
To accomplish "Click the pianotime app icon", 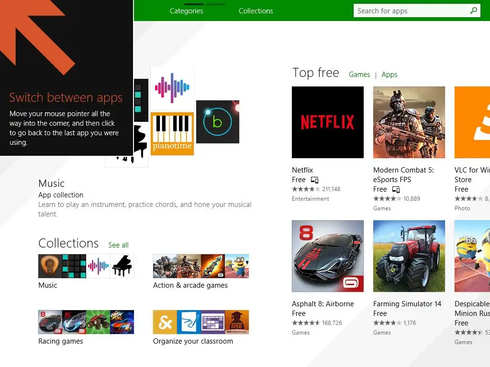I will tap(172, 134).
